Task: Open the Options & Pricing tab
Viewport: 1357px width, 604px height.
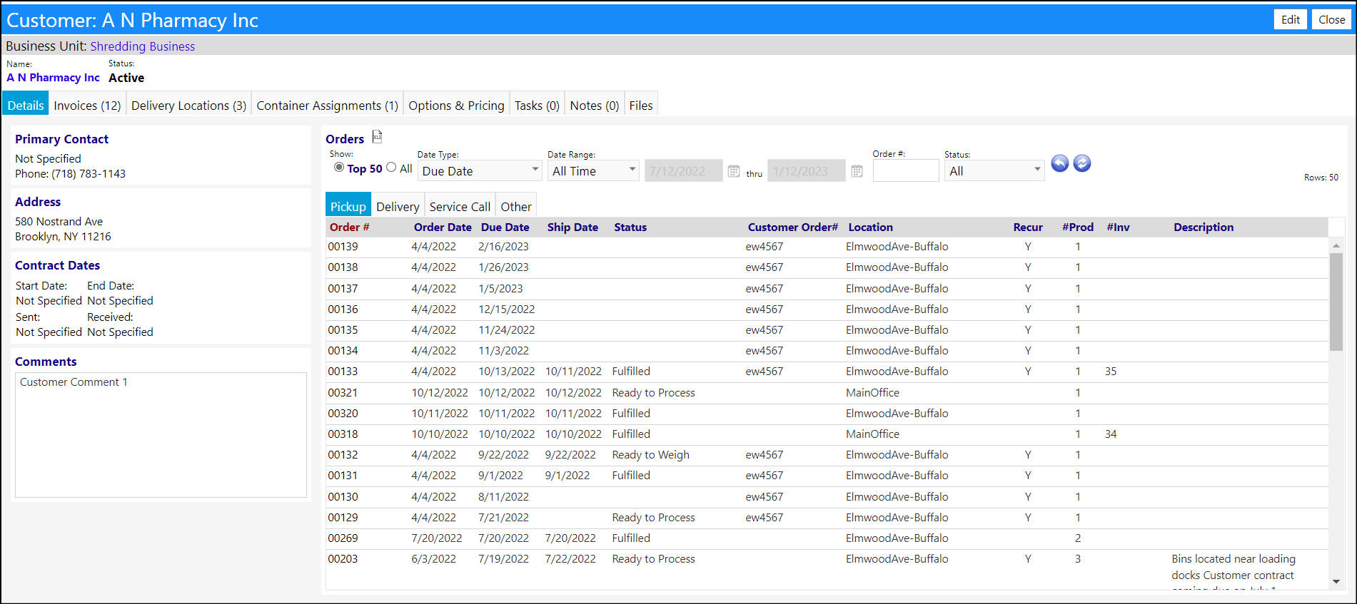Action: [x=456, y=105]
